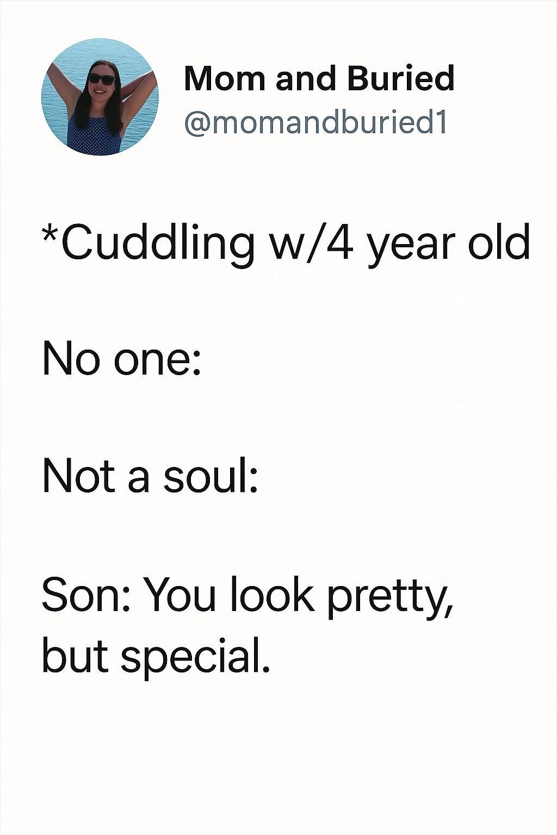
Task: Click the word "Mom" in the display name
Action: point(224,78)
